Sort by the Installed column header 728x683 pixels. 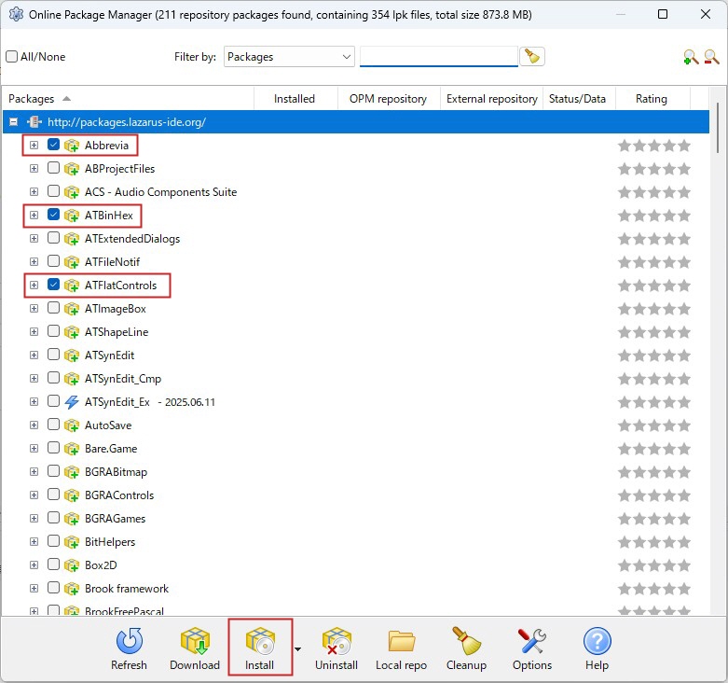294,99
